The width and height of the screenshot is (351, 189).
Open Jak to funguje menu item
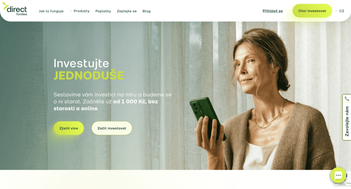coord(51,11)
